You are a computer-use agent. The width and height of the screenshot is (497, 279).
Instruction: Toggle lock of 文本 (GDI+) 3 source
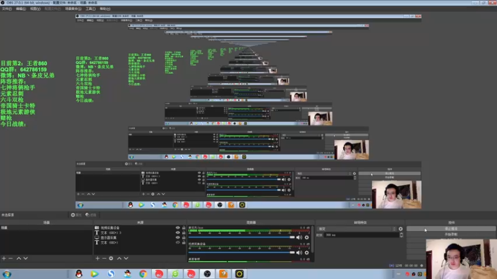click(x=183, y=232)
